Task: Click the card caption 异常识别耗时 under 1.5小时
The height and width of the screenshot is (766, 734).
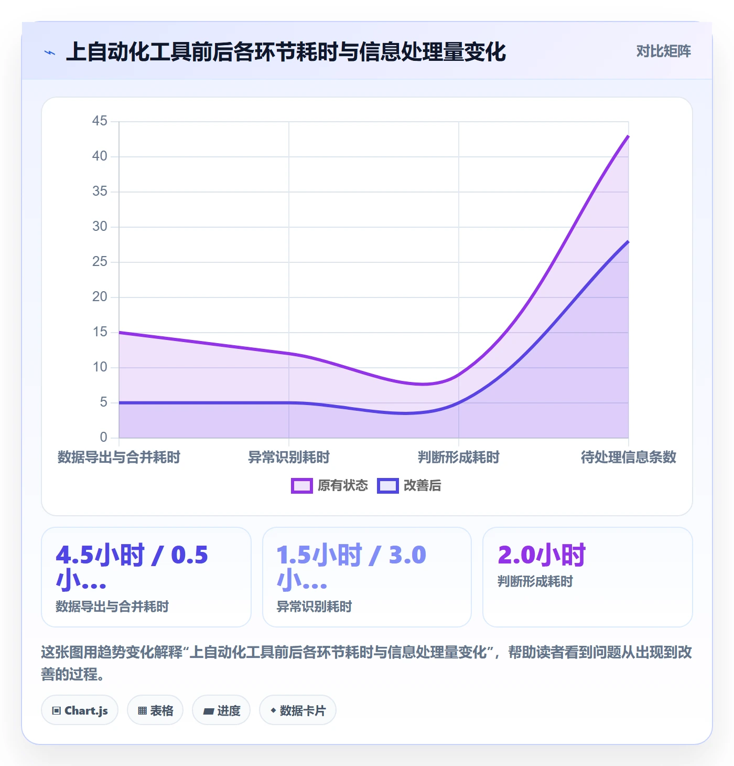Action: click(314, 607)
